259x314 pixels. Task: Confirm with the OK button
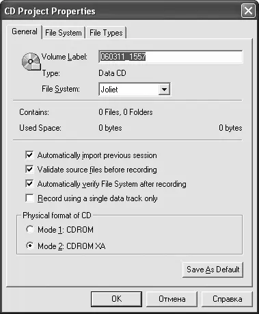pos(116,299)
